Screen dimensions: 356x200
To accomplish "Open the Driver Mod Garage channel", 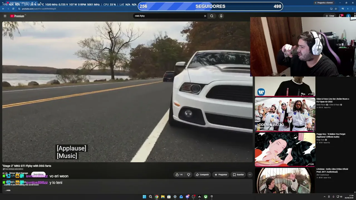I will (x=19, y=173).
